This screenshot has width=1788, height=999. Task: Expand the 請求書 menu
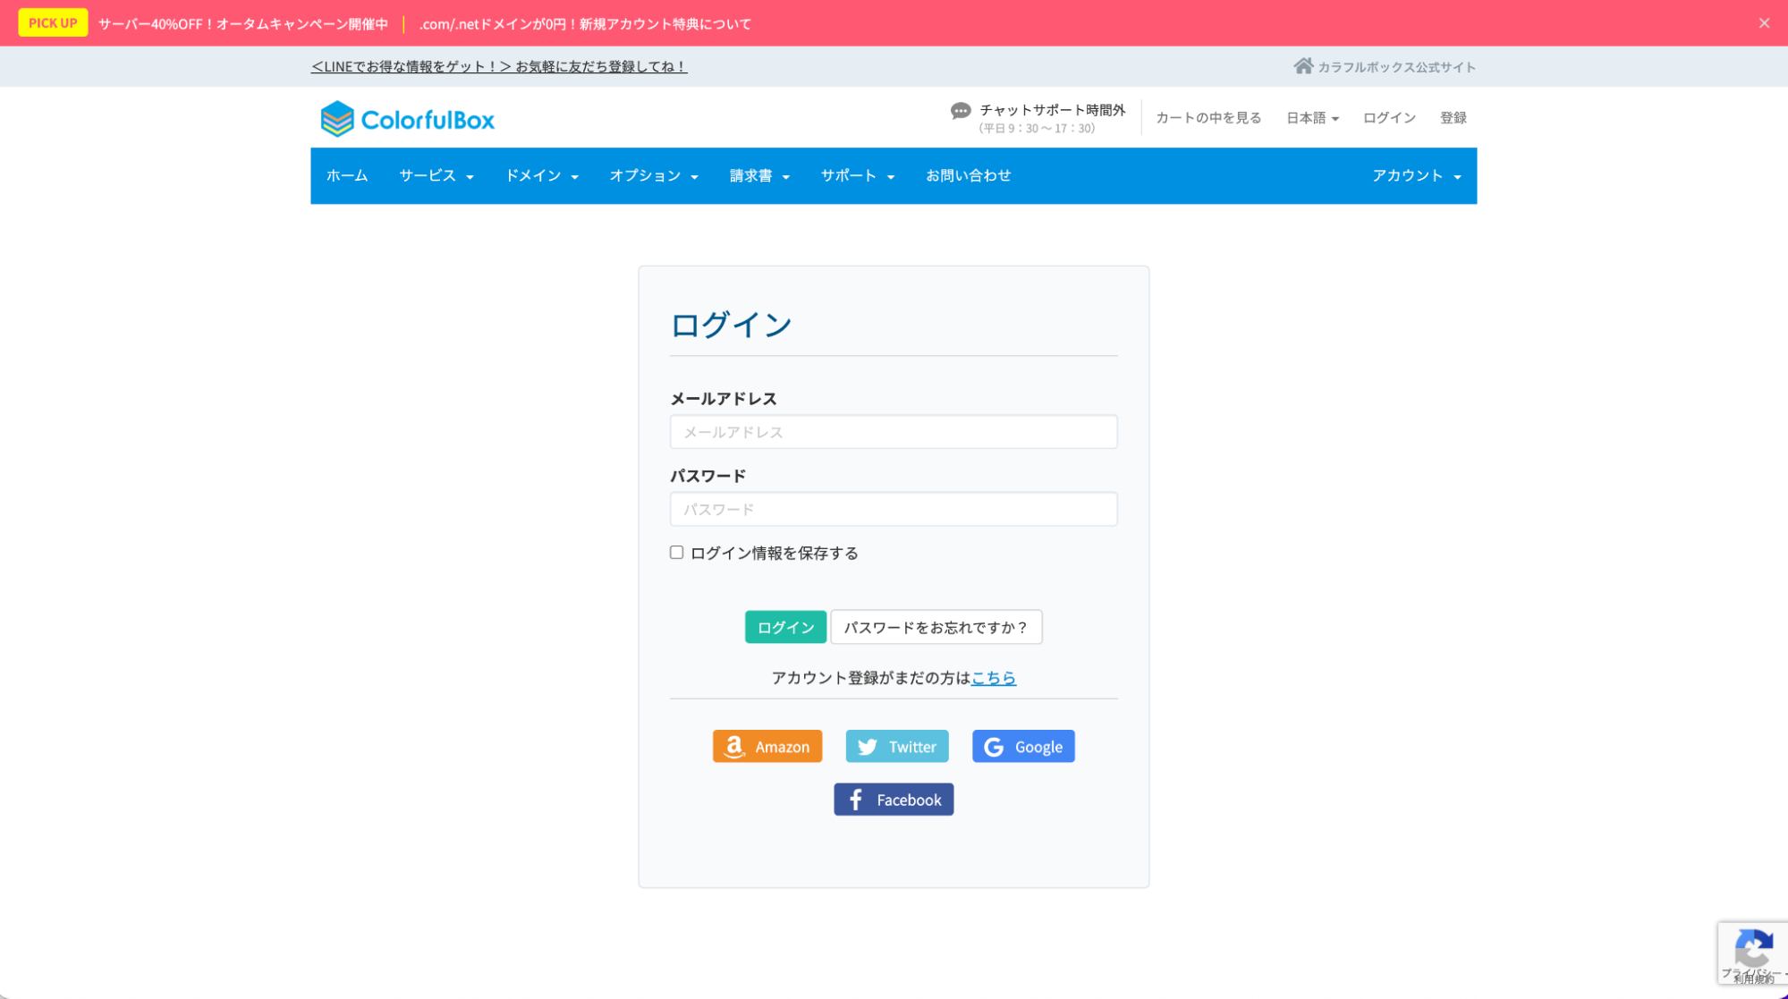point(759,175)
